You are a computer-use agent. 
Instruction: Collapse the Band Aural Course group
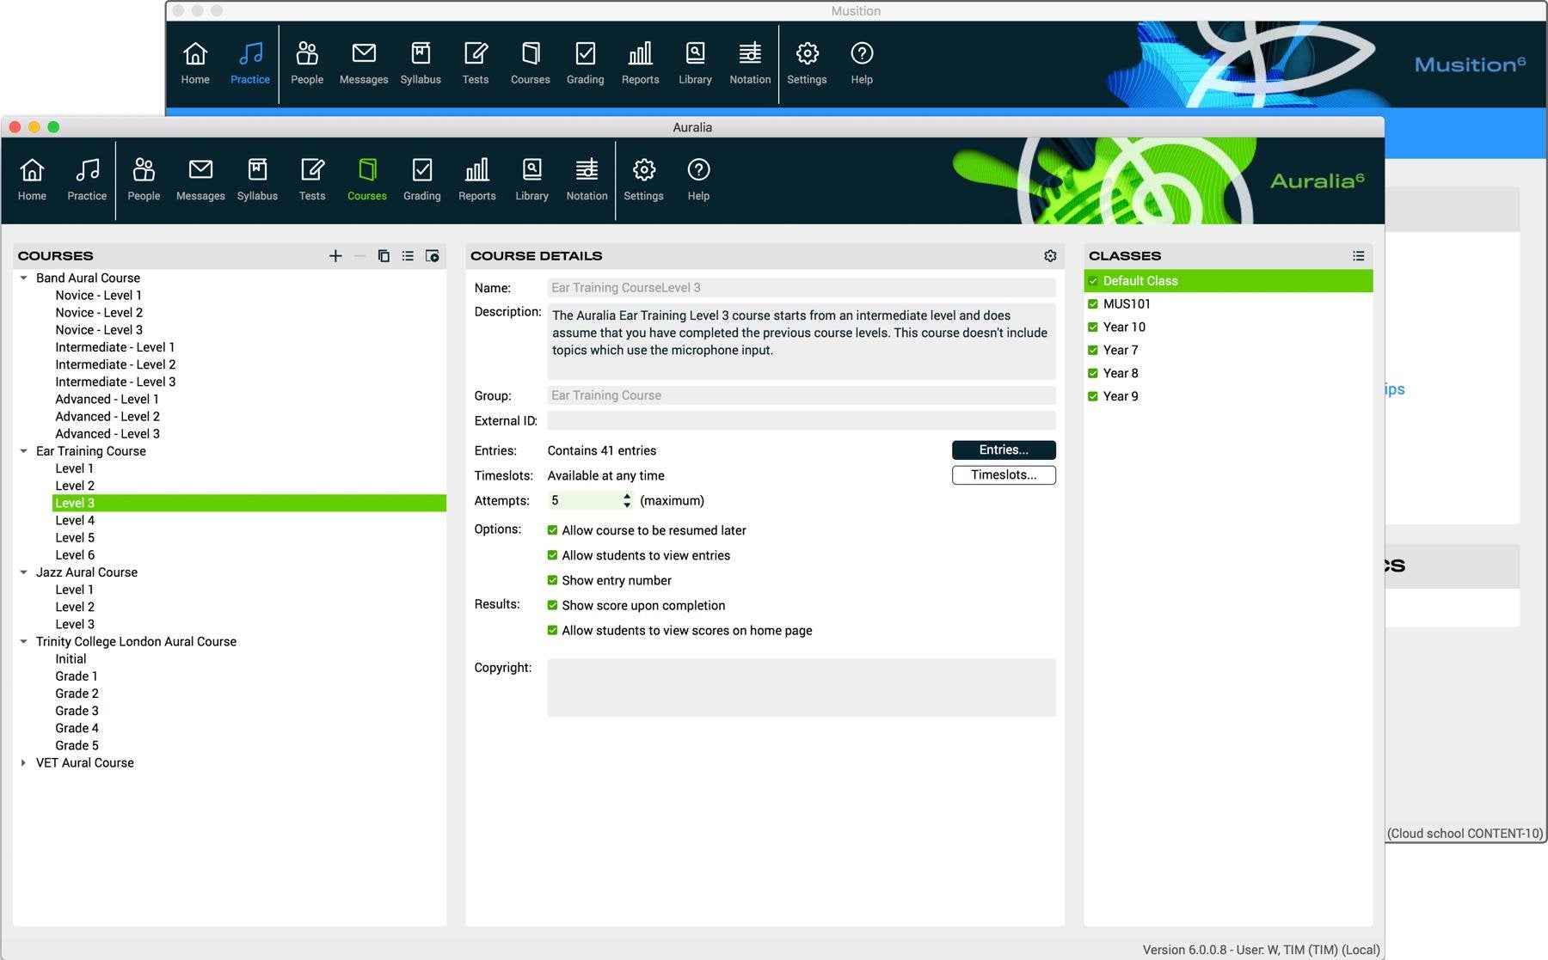click(23, 278)
